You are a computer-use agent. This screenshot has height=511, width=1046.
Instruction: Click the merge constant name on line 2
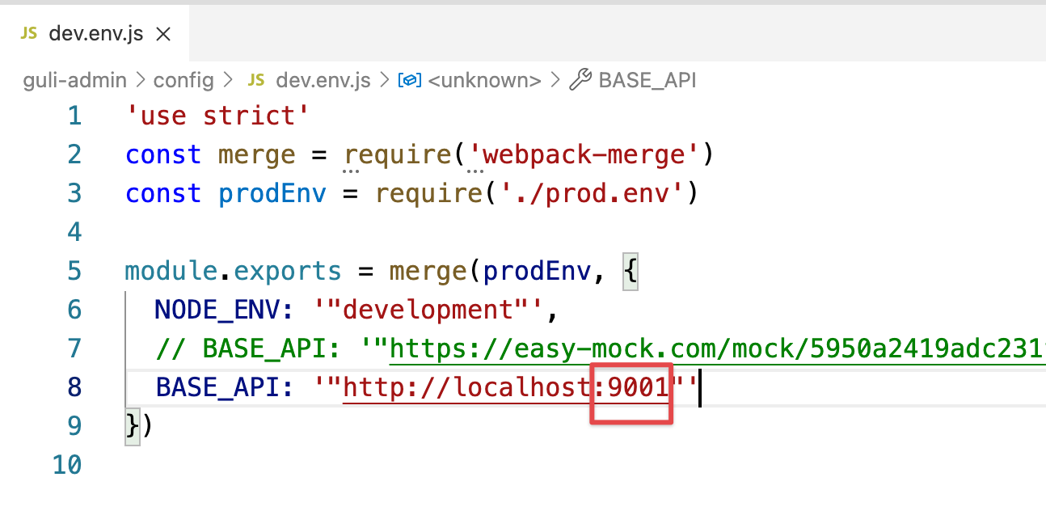point(257,154)
